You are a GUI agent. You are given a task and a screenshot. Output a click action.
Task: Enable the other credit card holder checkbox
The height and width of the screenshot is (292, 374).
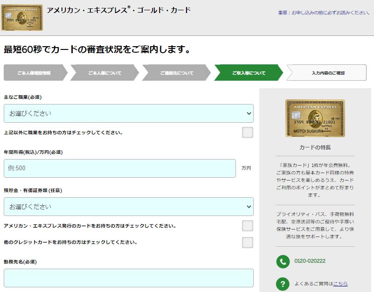(248, 243)
